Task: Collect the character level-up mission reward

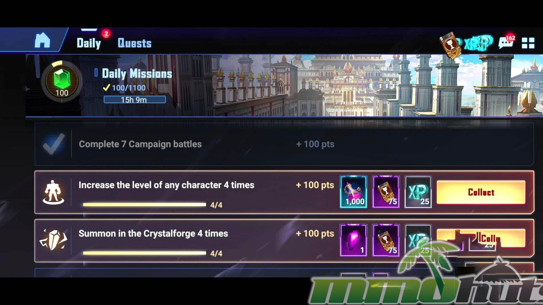Action: coord(481,192)
